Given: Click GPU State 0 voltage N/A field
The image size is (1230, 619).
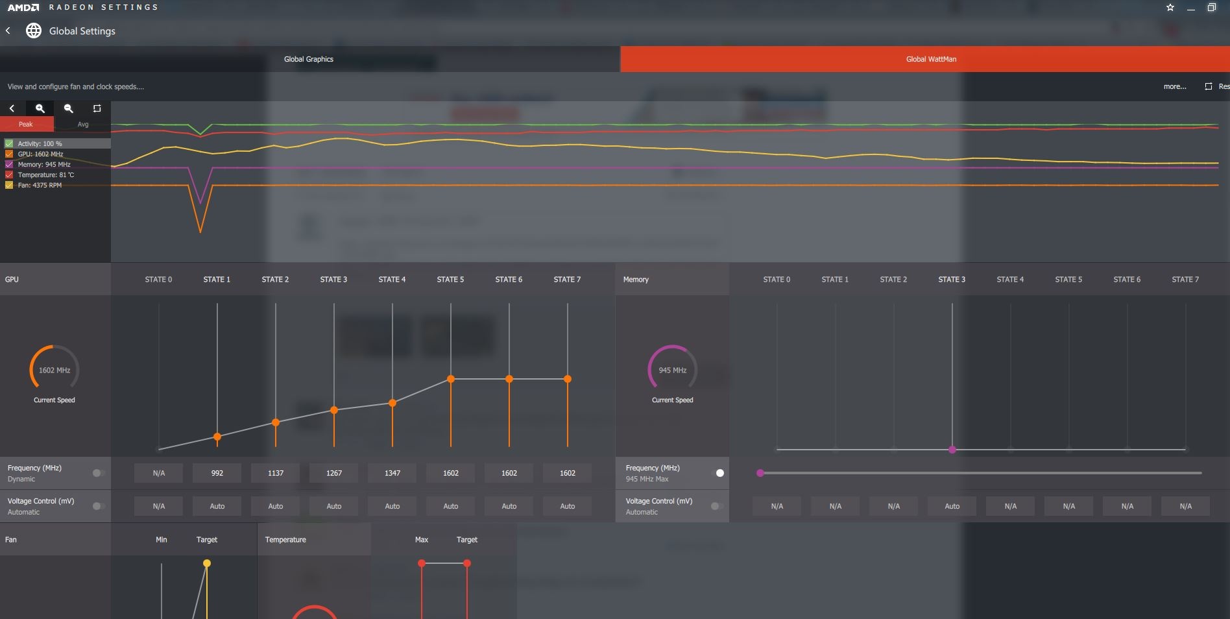Looking at the screenshot, I should [x=159, y=506].
